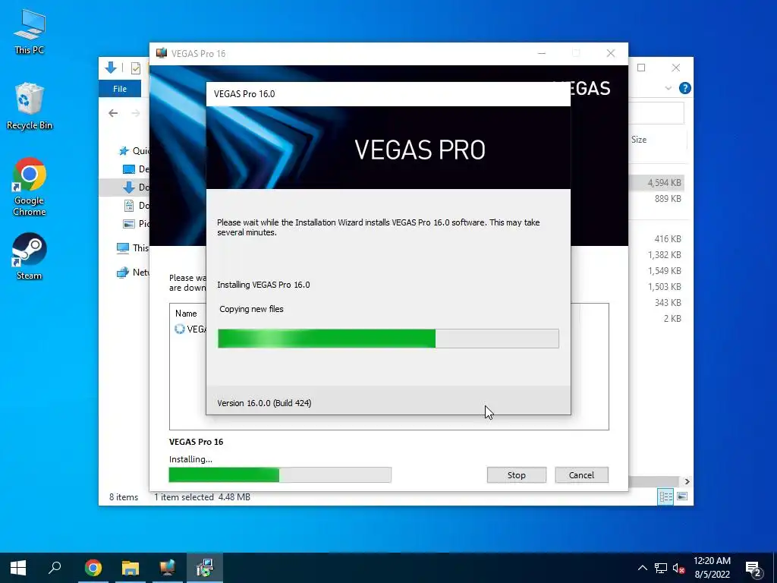Switch to installer wizard taskbar icon
777x583 pixels.
click(205, 568)
